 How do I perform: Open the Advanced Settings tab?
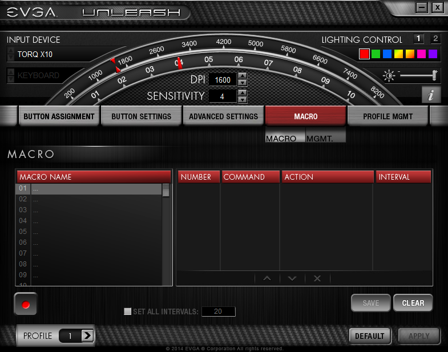[x=223, y=116]
